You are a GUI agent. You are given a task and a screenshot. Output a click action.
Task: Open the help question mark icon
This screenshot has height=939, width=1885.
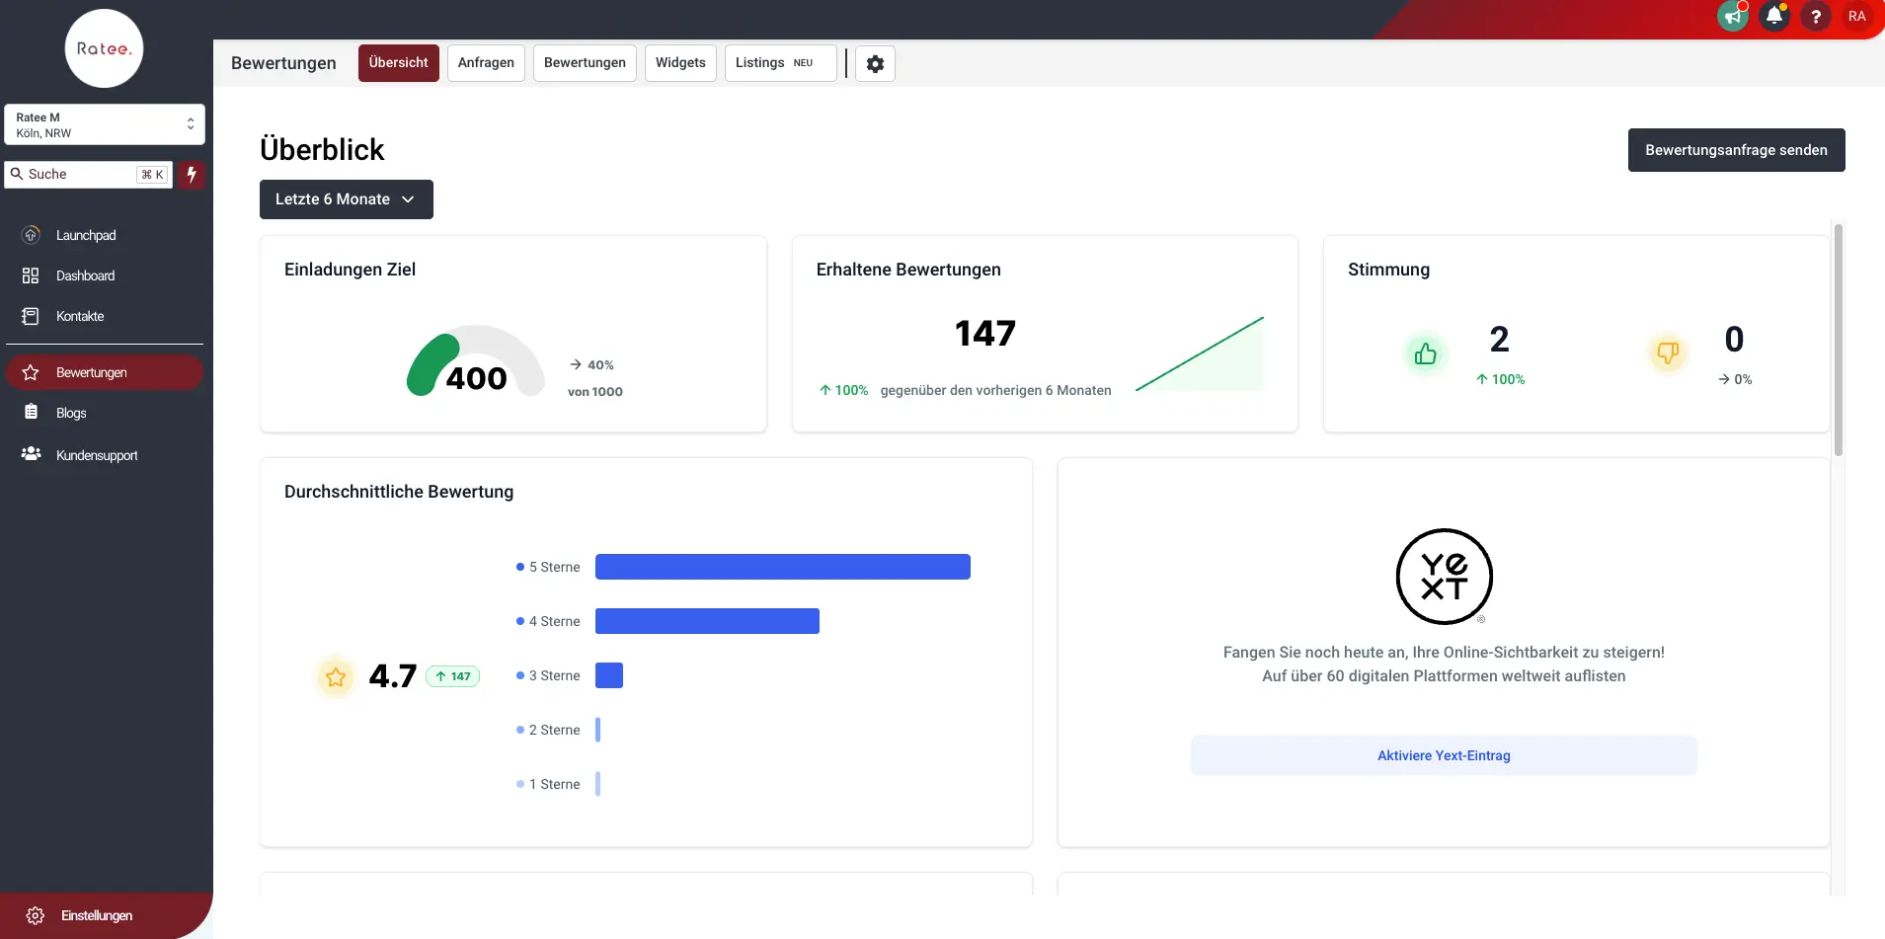point(1815,16)
